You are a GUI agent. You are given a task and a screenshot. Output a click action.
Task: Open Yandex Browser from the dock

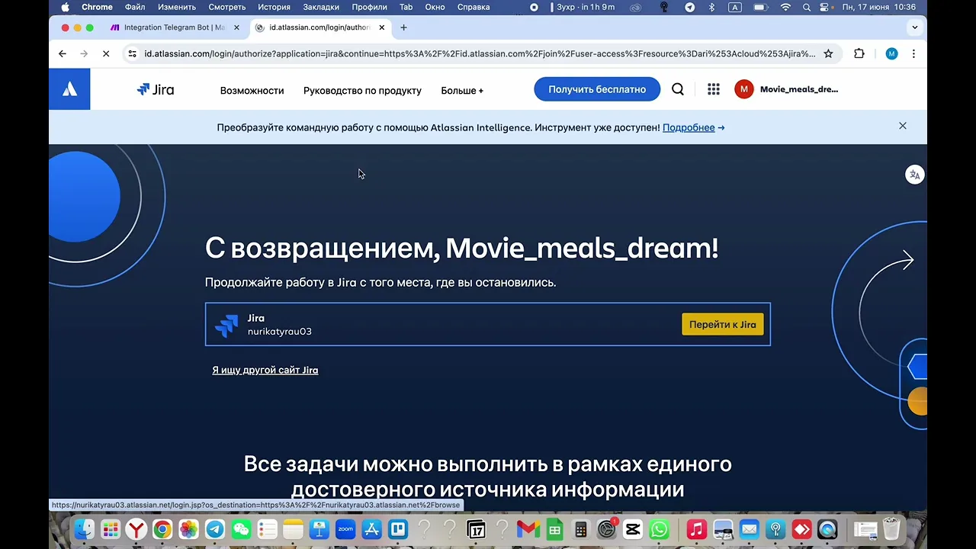tap(136, 528)
